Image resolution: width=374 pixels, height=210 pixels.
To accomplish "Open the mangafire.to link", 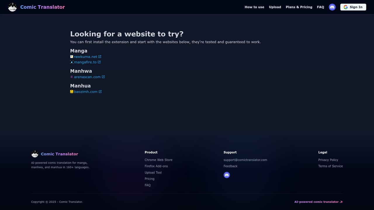I will [85, 62].
